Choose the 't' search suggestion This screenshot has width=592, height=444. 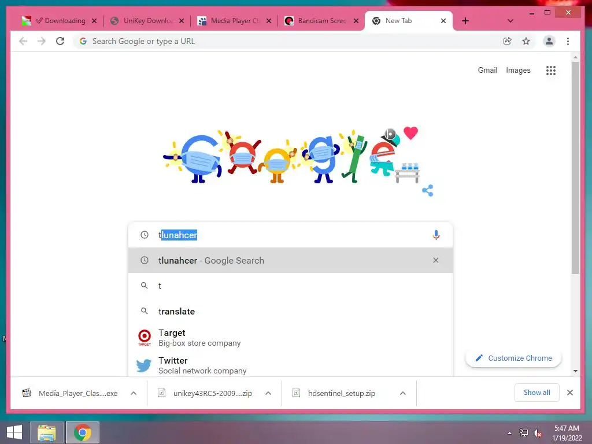pos(290,286)
